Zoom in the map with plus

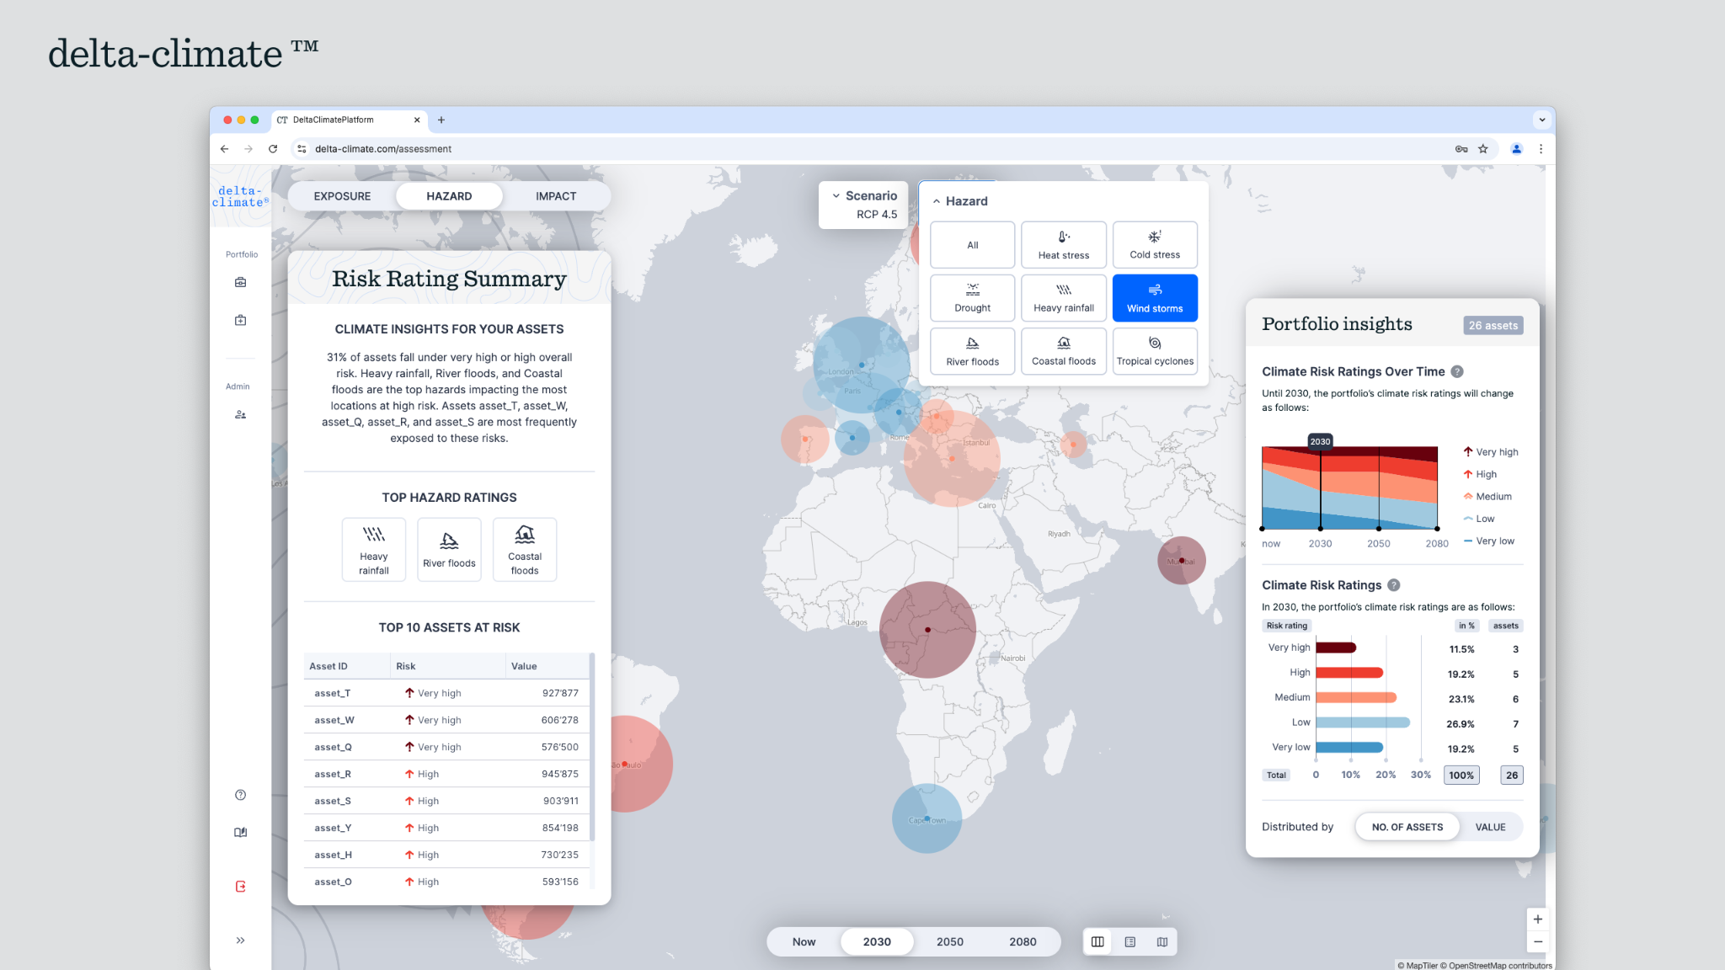pos(1538,919)
